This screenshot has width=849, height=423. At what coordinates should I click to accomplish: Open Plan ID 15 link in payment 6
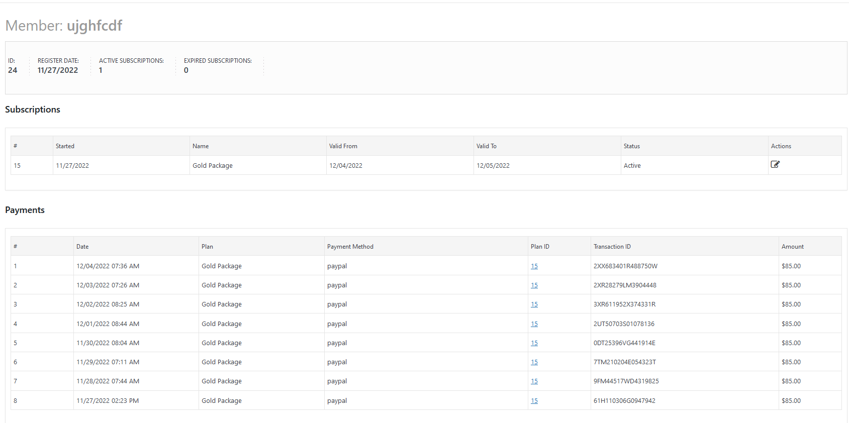coord(534,362)
